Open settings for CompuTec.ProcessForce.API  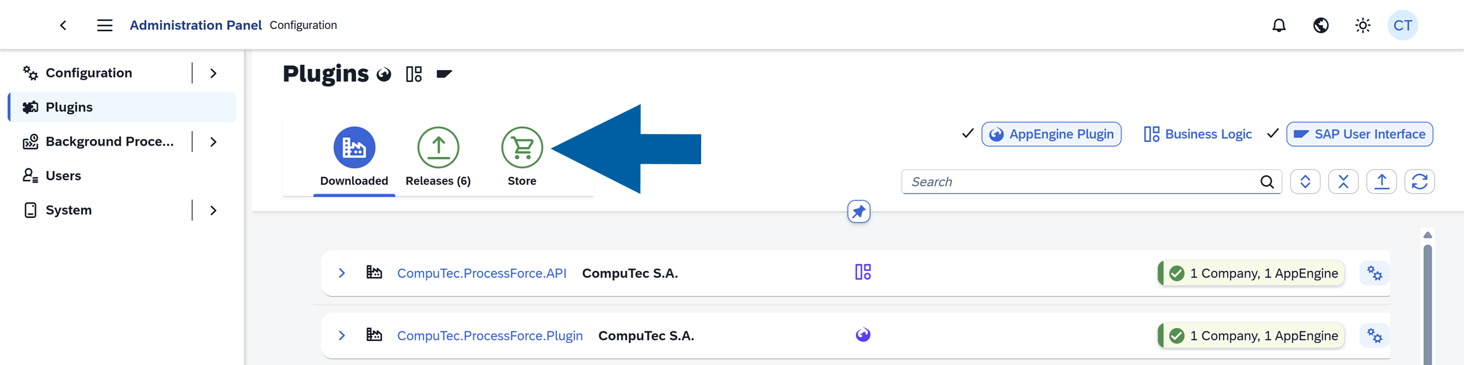click(1374, 273)
